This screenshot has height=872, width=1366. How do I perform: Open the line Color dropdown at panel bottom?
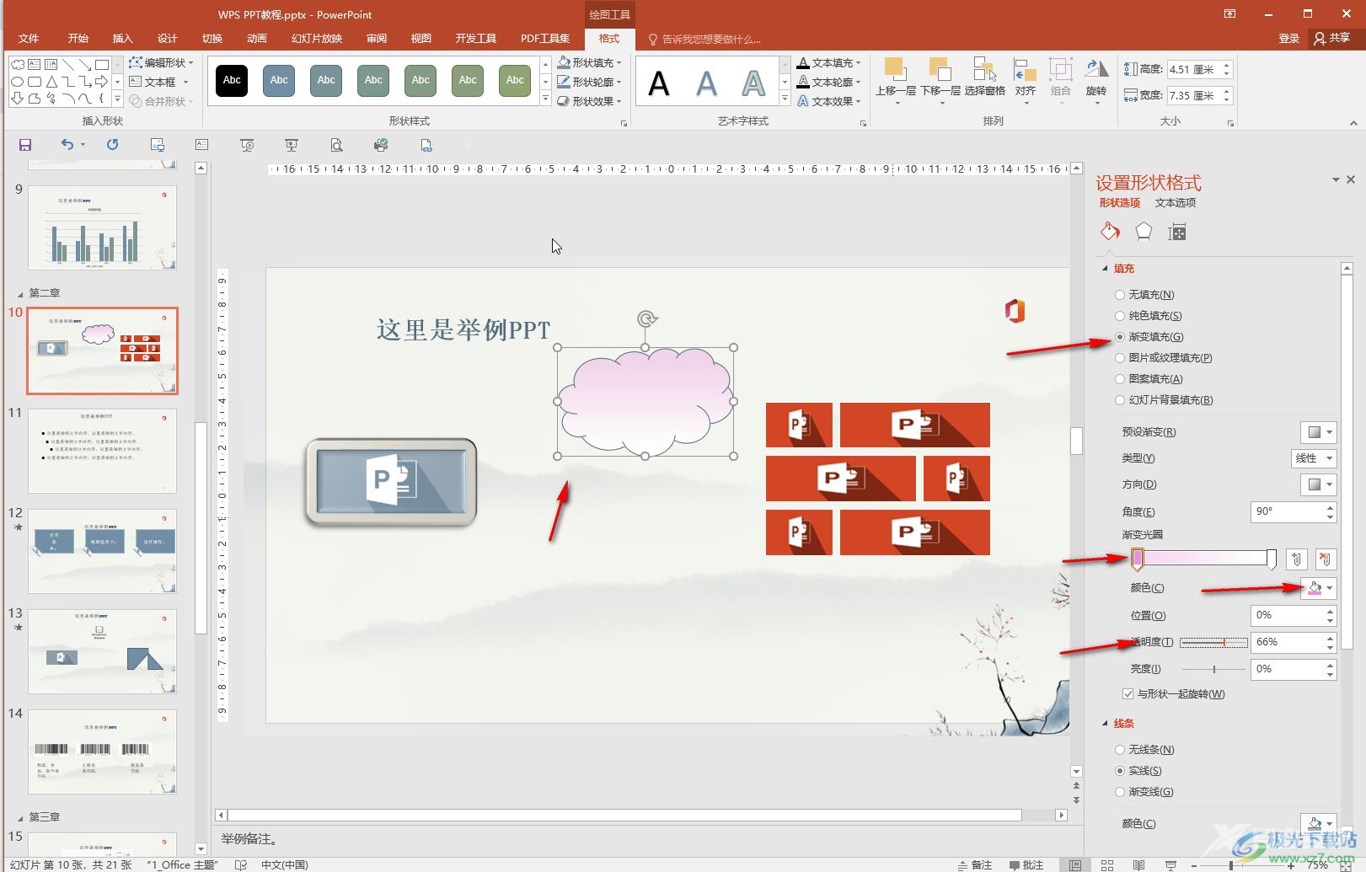(1319, 823)
